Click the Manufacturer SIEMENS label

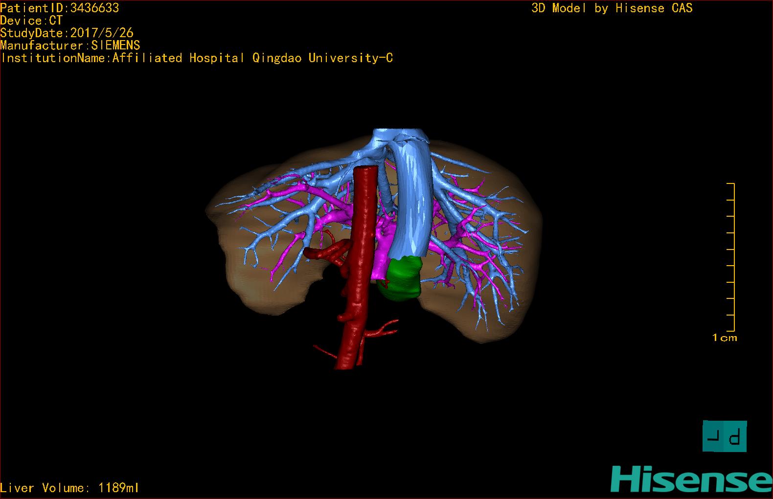click(x=70, y=45)
